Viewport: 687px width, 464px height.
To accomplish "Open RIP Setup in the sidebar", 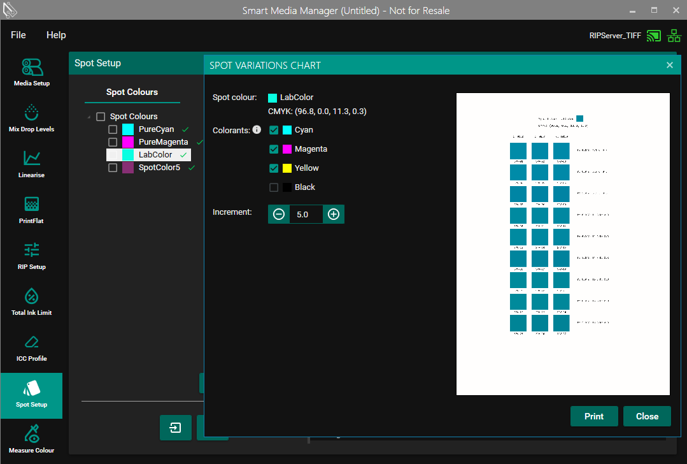I will tap(31, 256).
